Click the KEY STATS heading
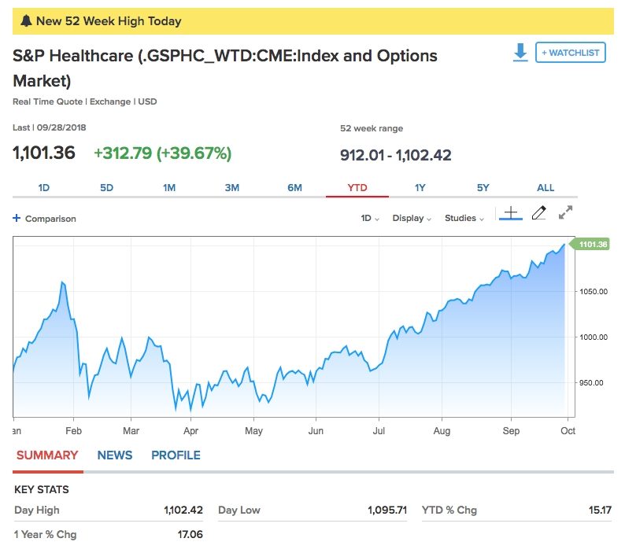Image resolution: width=625 pixels, height=553 pixels. (x=42, y=489)
